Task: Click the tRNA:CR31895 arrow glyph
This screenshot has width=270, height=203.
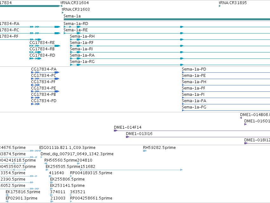Action: point(220,6)
